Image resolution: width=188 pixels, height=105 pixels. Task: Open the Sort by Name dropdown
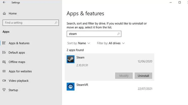pyautogui.click(x=79, y=43)
